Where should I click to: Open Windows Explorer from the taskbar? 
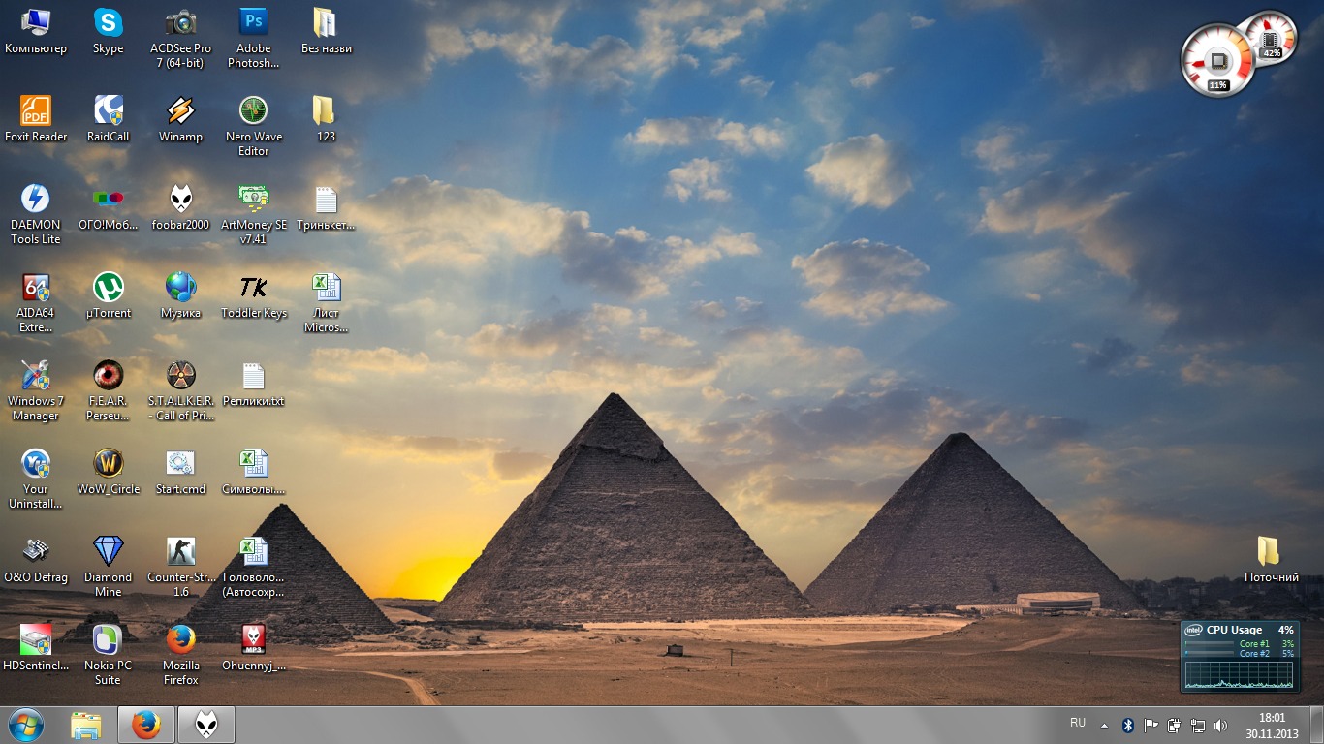click(x=86, y=725)
